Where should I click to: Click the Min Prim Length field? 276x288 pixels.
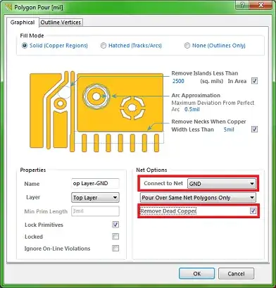point(95,211)
